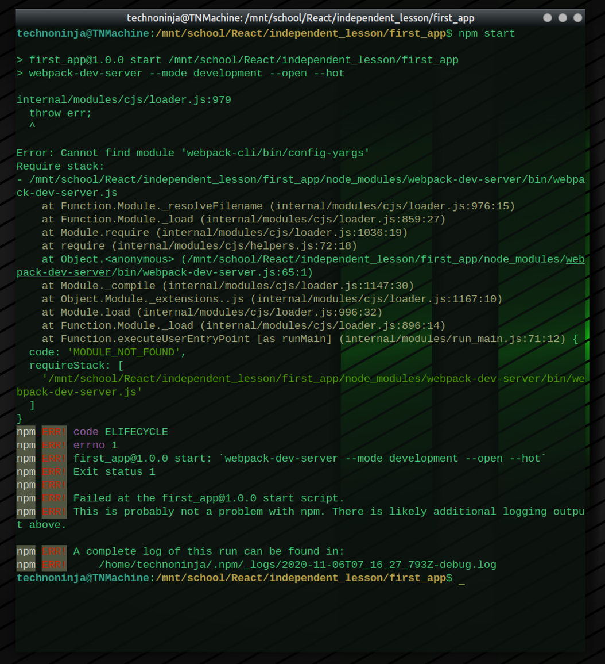Image resolution: width=605 pixels, height=664 pixels.
Task: Click the leftmost round window control button
Action: click(x=548, y=18)
